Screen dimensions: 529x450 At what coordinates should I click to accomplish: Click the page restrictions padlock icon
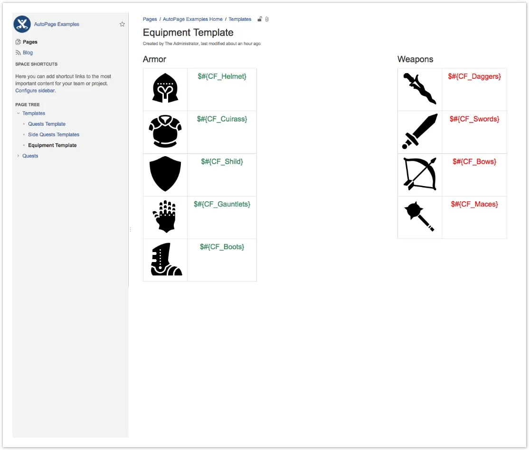[260, 19]
